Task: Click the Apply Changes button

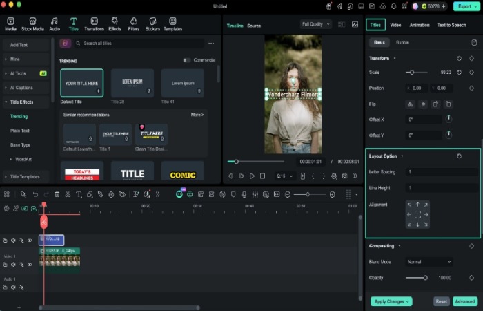Action: (391, 301)
